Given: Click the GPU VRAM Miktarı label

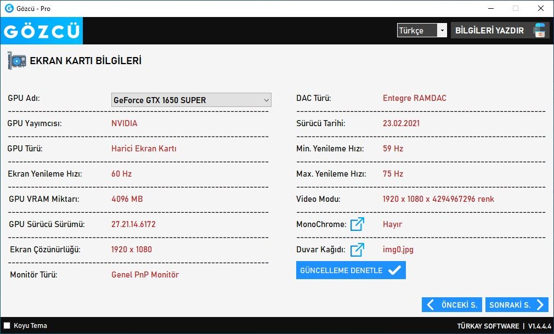Looking at the screenshot, I should (x=44, y=199).
